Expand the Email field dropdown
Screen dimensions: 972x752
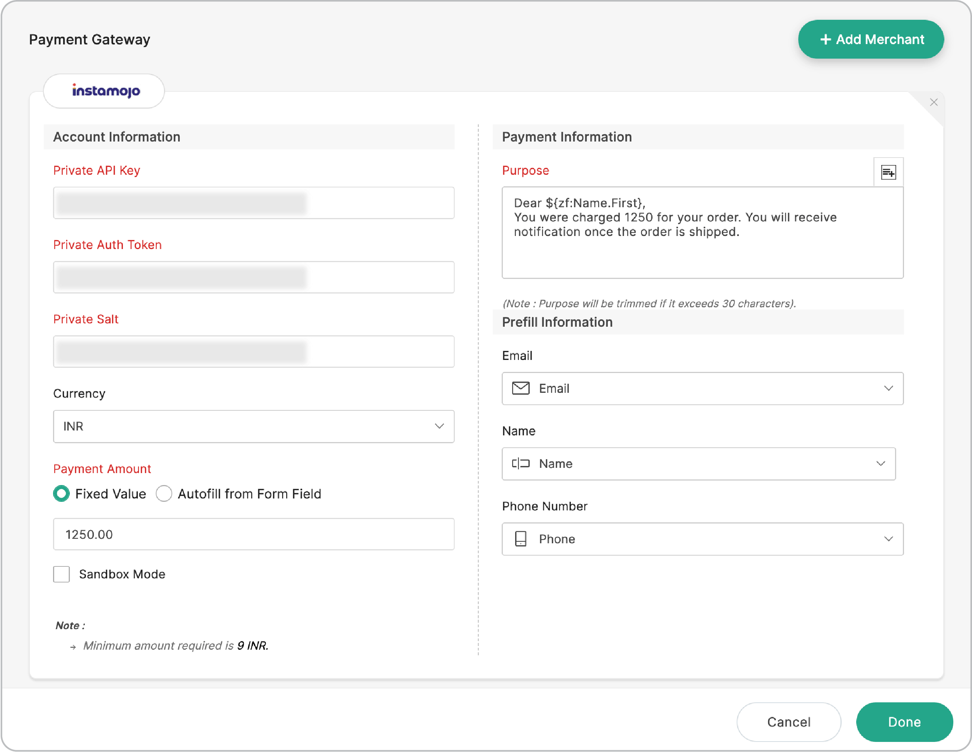coord(888,388)
